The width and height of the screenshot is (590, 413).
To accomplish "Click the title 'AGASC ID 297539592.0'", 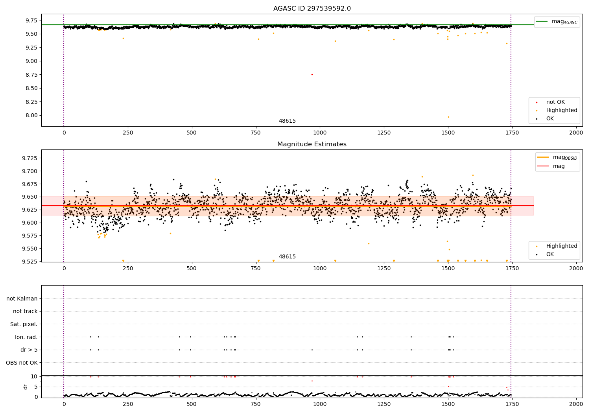I will pos(312,9).
